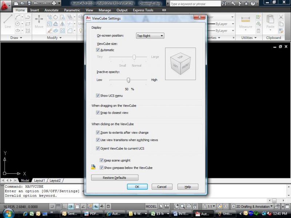Click the Undo arrow icon
This screenshot has height=218, width=291.
tap(36, 3)
